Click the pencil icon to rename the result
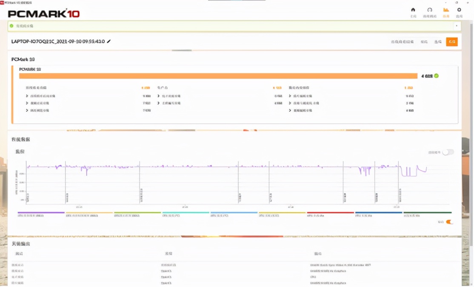This screenshot has width=474, height=287. point(109,41)
